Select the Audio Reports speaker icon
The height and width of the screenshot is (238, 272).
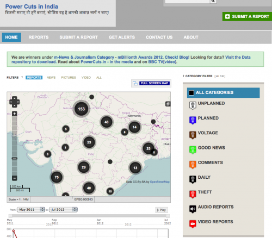pos(193,209)
